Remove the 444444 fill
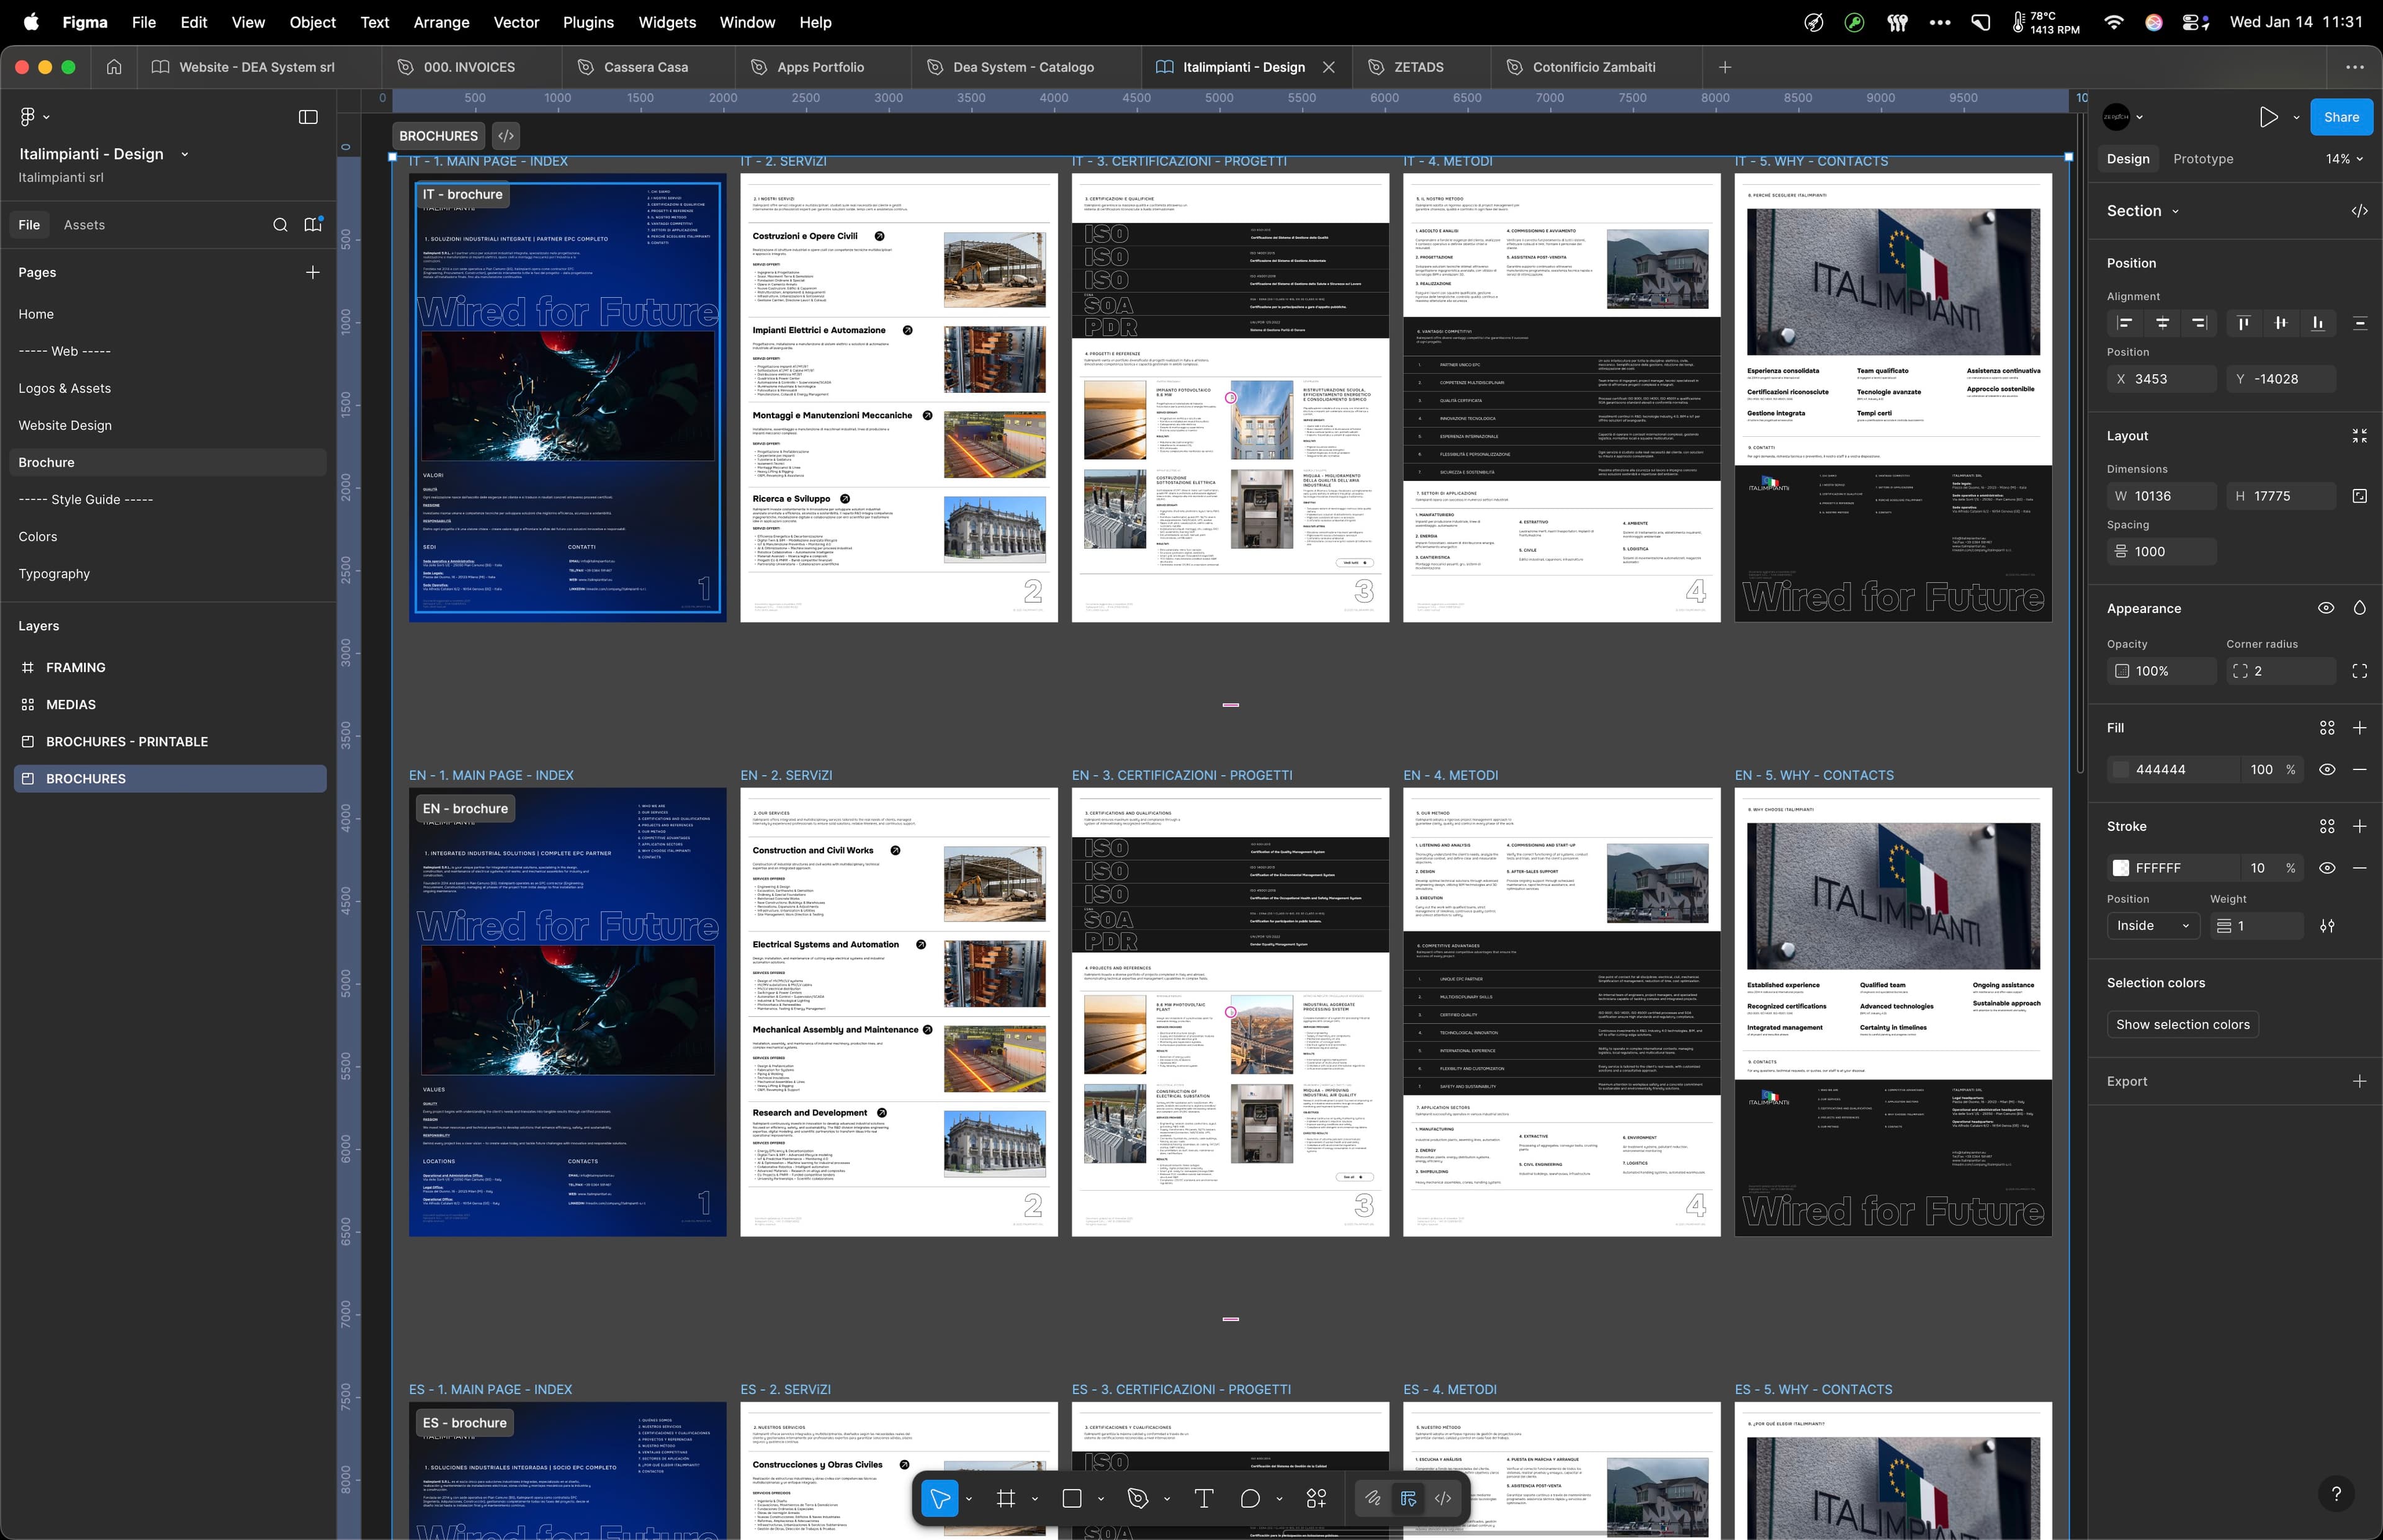Screen dimensions: 2383x1540 click(x=2360, y=769)
